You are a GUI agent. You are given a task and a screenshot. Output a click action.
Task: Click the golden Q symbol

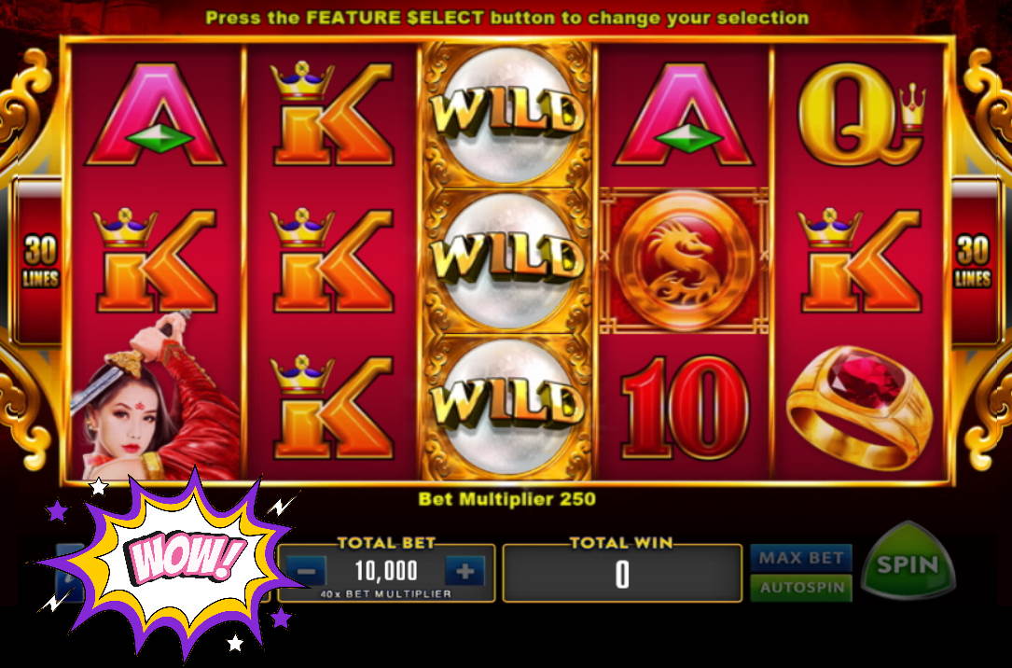(860, 114)
